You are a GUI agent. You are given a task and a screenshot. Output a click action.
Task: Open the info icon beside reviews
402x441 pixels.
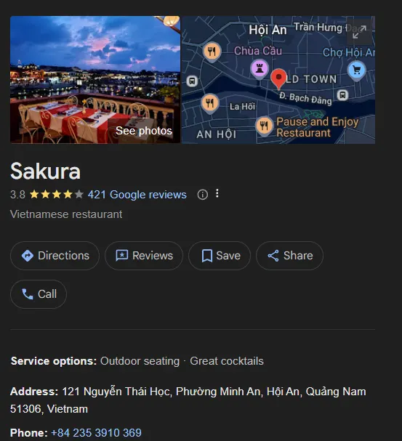coord(202,194)
